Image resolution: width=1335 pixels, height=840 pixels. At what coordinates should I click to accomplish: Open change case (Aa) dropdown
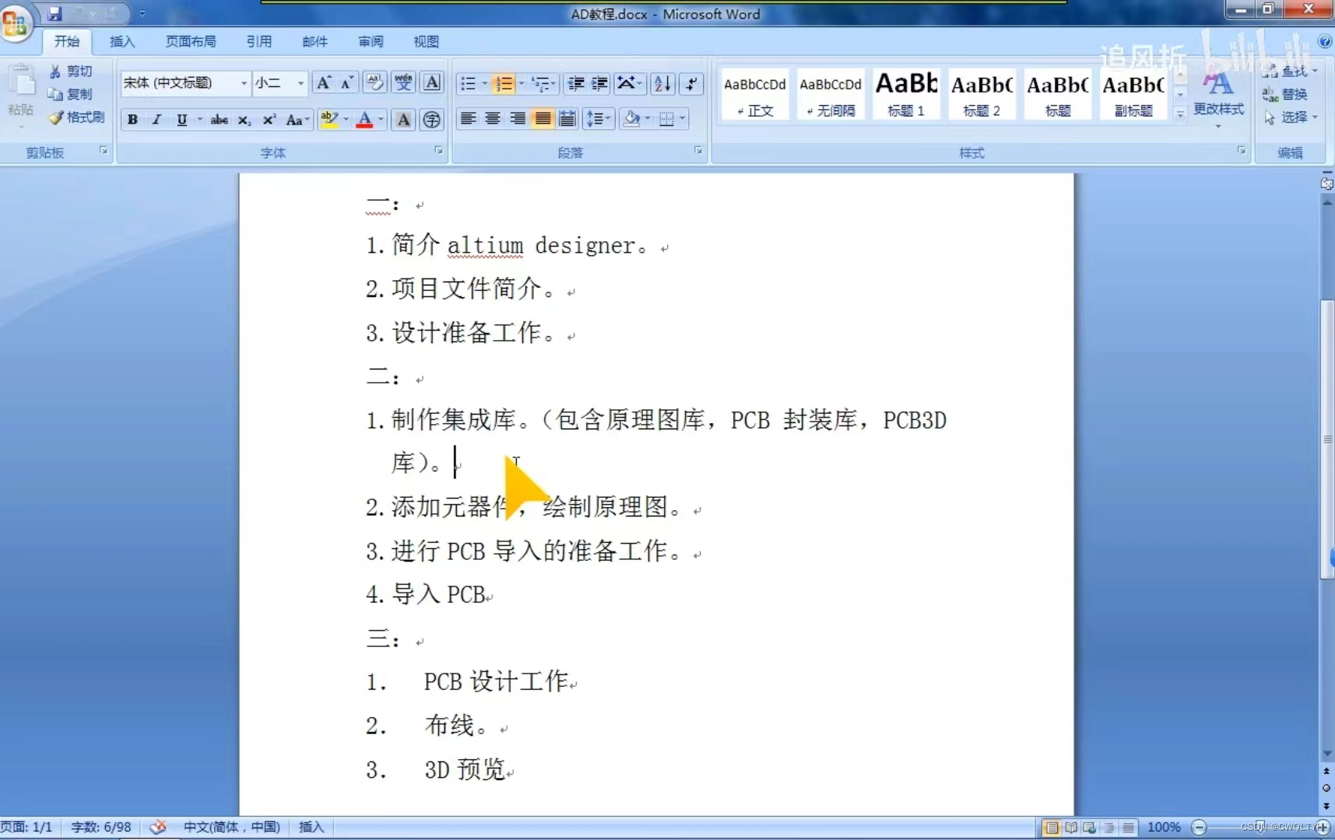(297, 120)
